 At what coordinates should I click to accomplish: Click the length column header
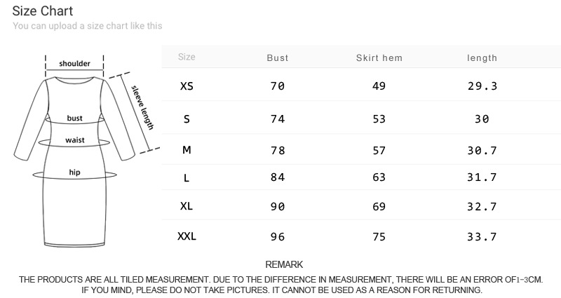(482, 57)
